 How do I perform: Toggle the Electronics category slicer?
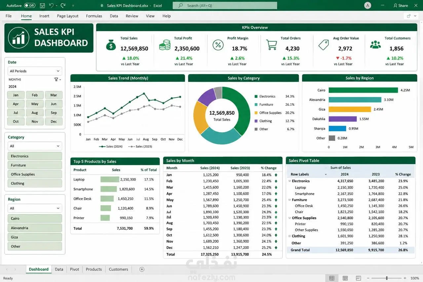click(35, 156)
